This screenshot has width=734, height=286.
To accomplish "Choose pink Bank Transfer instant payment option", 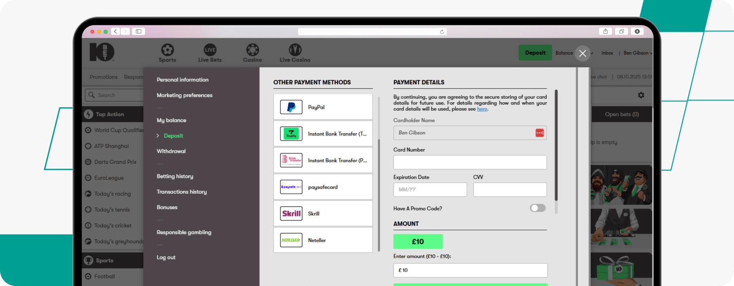I will click(323, 161).
